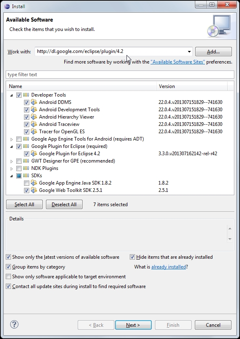Toggle the SDKs category checkbox
Viewport: 240px width, 339px height.
point(19,176)
